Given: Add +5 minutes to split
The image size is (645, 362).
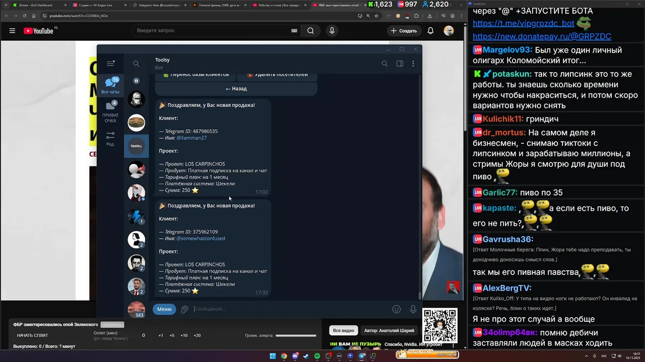Looking at the screenshot, I should pyautogui.click(x=172, y=335).
